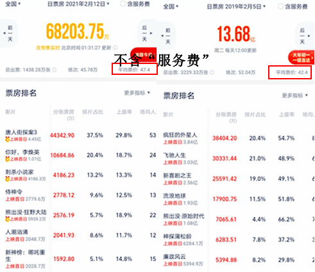Open date picker 2021年2月12日
The image size is (315, 272).
(x=78, y=4)
